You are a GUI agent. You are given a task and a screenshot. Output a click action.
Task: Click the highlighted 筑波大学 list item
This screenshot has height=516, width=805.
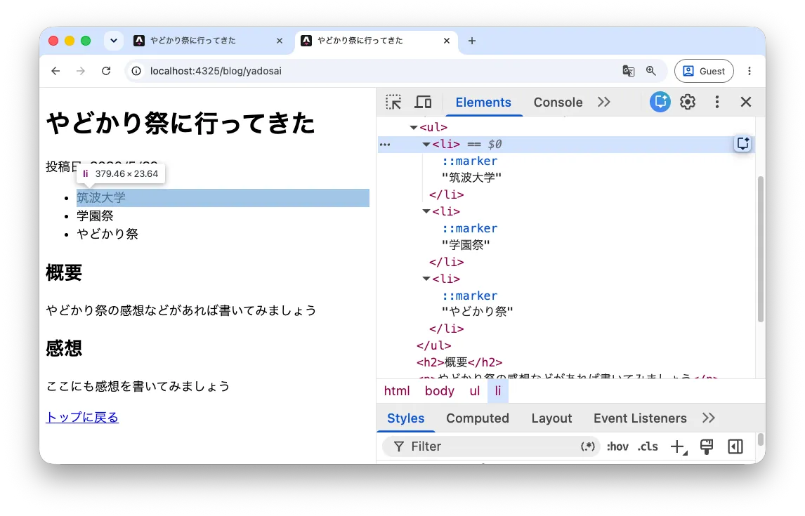[x=223, y=198]
